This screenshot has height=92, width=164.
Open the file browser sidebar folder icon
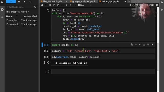(x=2, y=2)
